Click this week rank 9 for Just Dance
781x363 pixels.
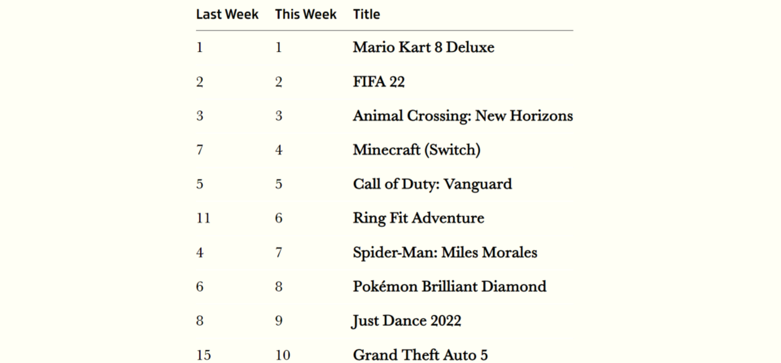pos(279,322)
